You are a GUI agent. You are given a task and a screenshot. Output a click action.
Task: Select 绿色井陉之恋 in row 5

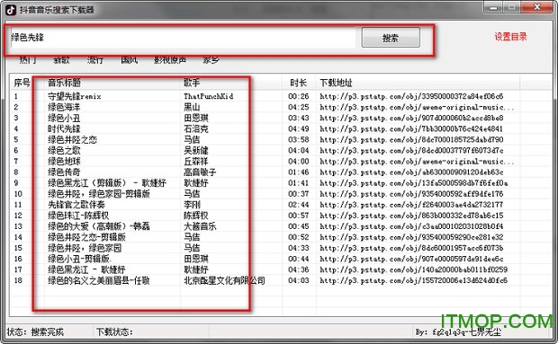click(x=72, y=139)
